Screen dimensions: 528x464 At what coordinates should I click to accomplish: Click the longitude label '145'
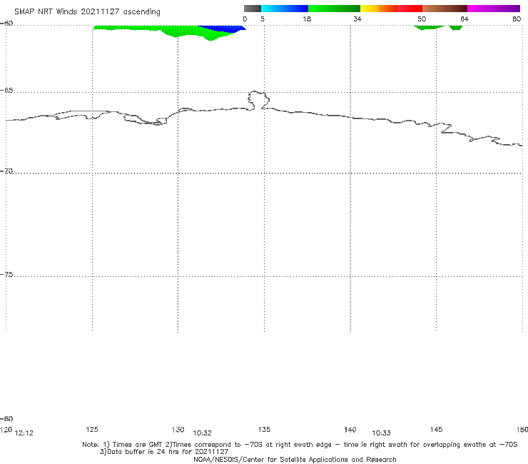click(x=436, y=429)
